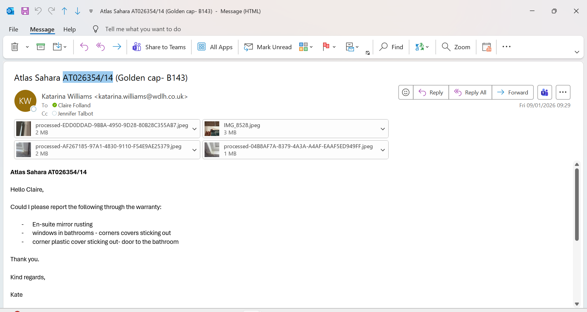587x312 pixels.
Task: Click the KW sender avatar
Action: (x=25, y=101)
